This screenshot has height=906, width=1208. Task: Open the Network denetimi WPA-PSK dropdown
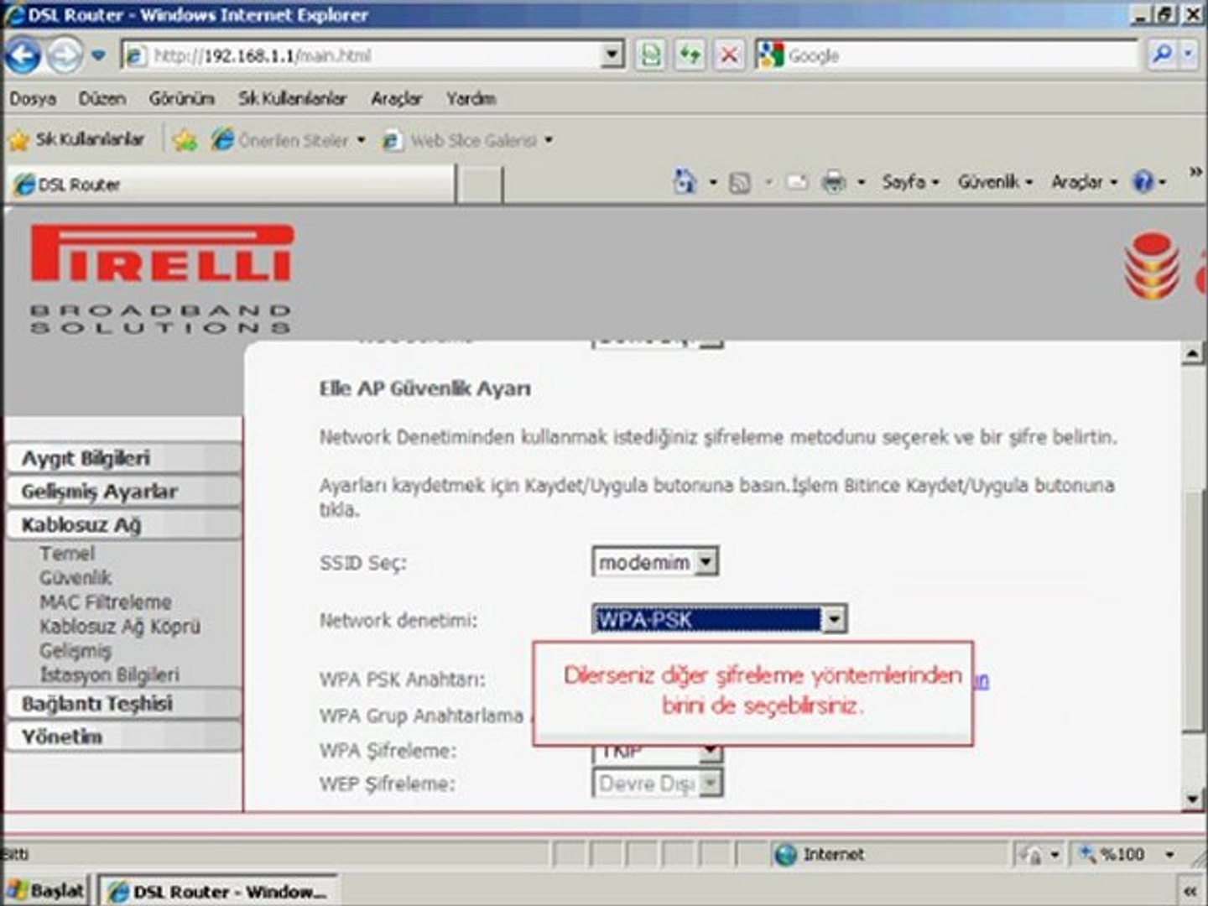pos(719,620)
